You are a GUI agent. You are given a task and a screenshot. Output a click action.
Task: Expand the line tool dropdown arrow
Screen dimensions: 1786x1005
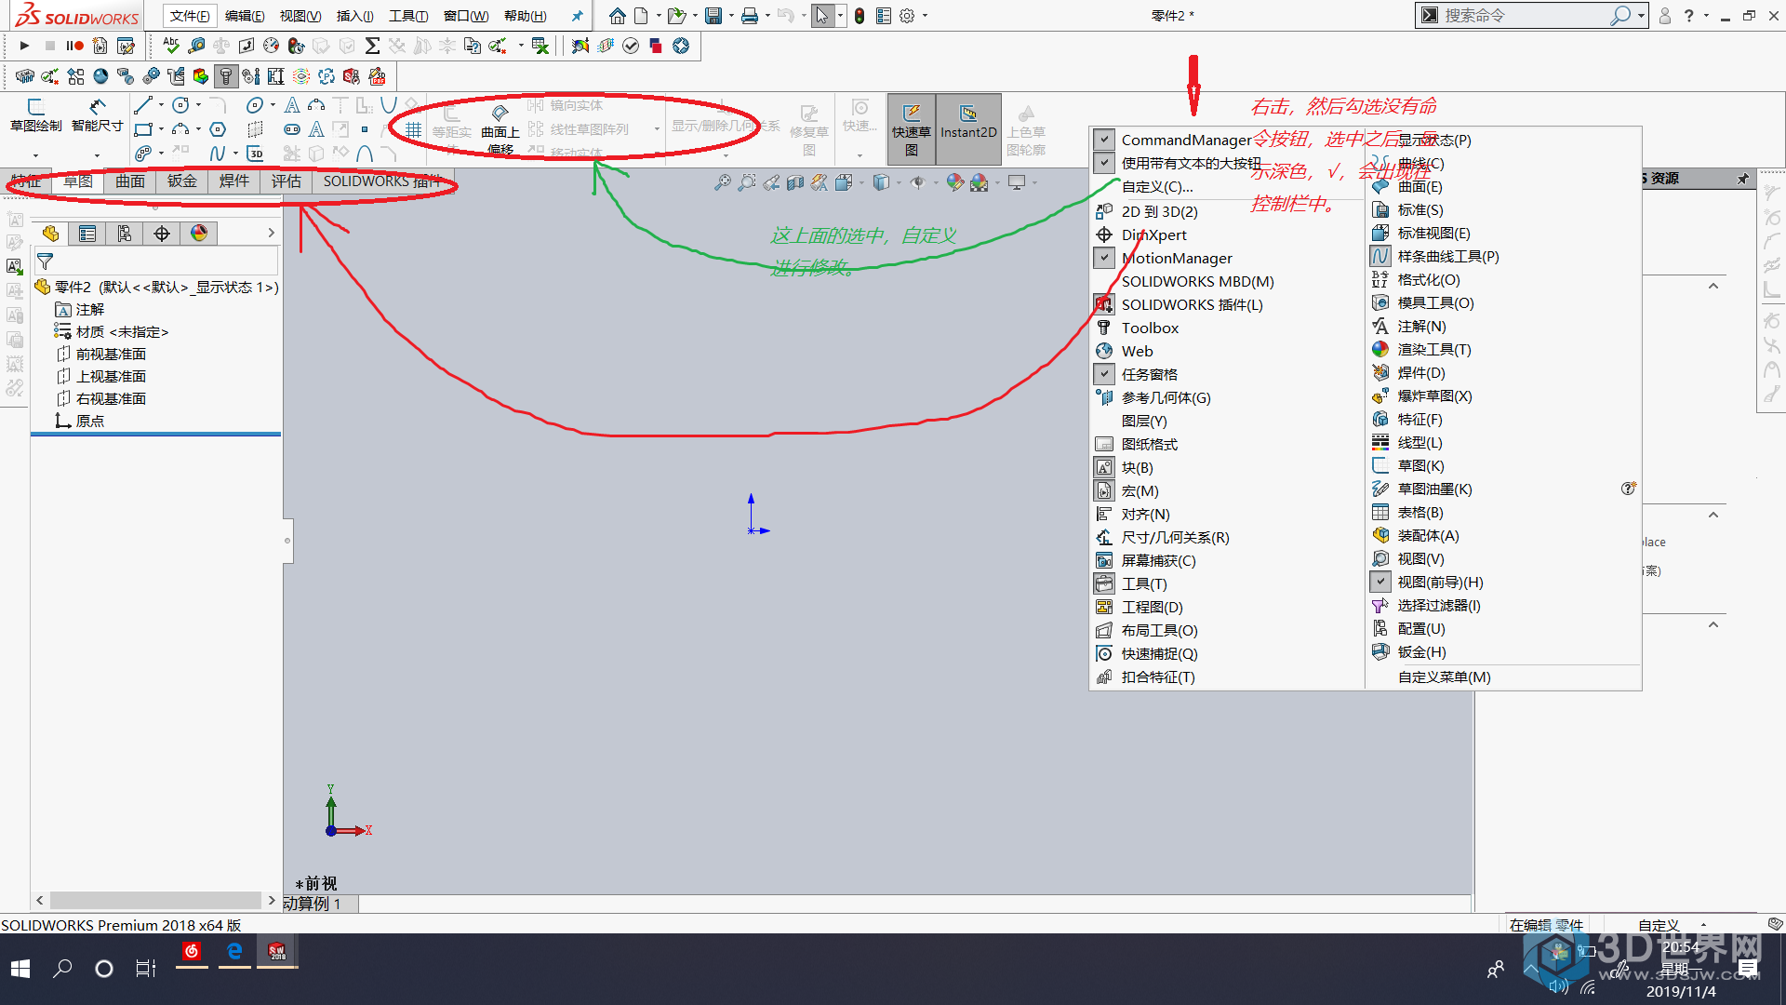[x=161, y=105]
